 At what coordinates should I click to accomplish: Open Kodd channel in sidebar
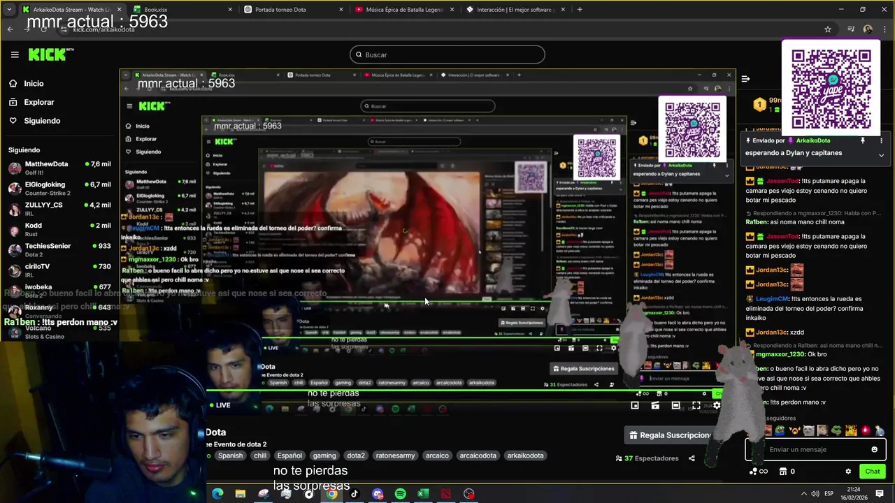(59, 229)
